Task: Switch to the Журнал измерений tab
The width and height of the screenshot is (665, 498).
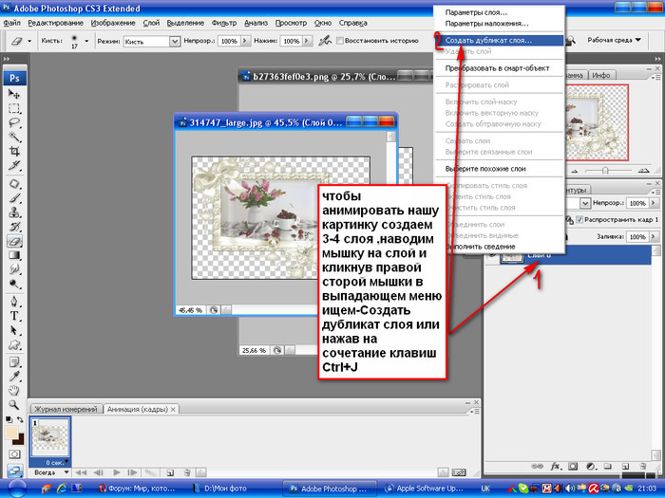Action: pyautogui.click(x=66, y=409)
